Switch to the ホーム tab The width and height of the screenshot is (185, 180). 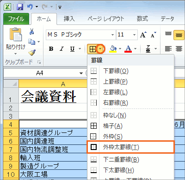point(44,19)
